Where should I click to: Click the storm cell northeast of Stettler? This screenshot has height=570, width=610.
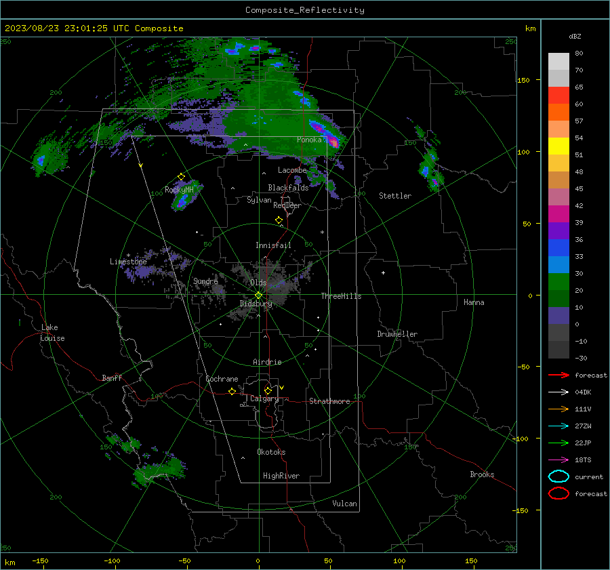(x=430, y=171)
